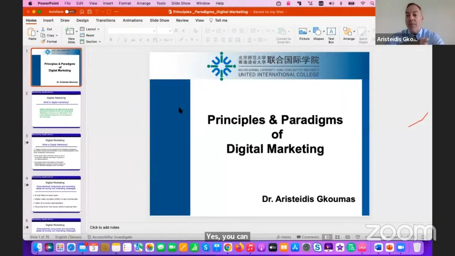Click the New Slide icon
Screen dimensions: 455x256
70,32
